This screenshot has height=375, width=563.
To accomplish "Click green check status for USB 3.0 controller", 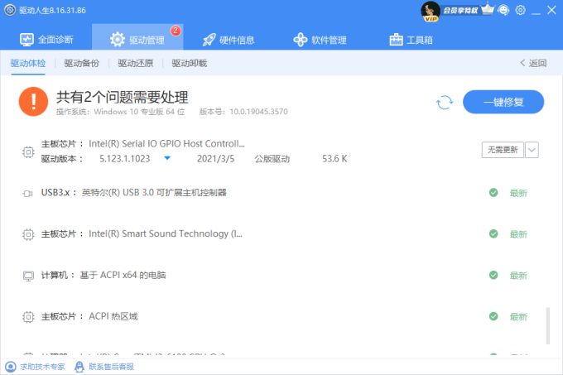I will coord(493,193).
